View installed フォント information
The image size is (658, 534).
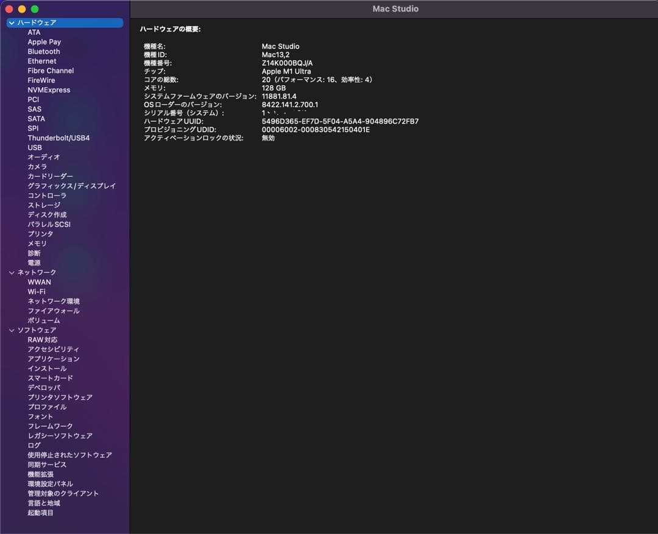(x=39, y=416)
